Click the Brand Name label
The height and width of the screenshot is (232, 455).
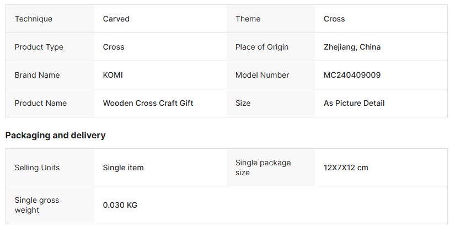click(x=37, y=75)
